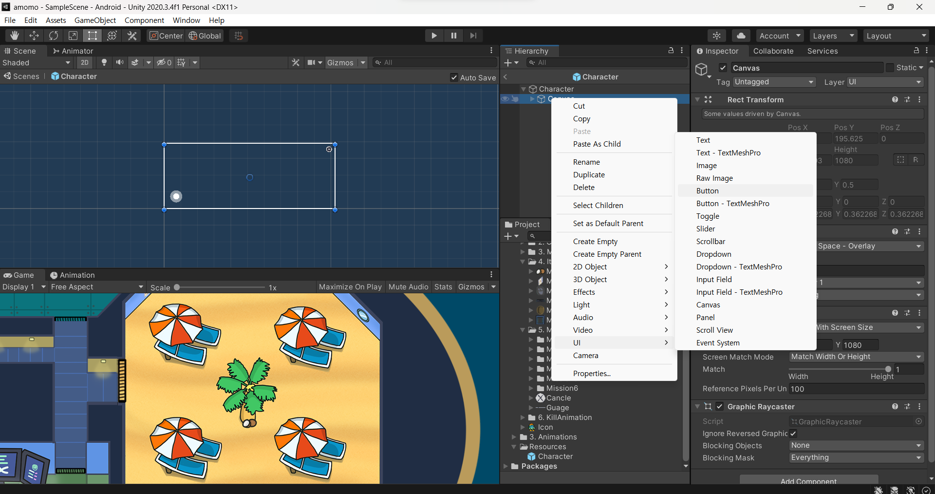The width and height of the screenshot is (935, 494).
Task: Go back from Character prefab in Hierarchy
Action: (505, 77)
